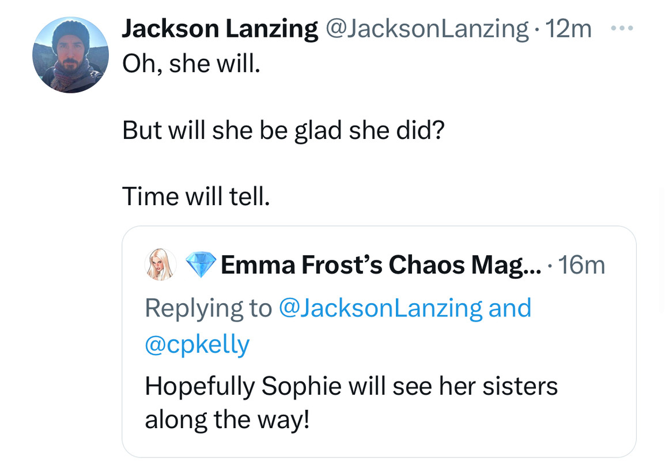669x461 pixels.
Task: Click the word "Sophie" in quoted tweet
Action: (304, 386)
